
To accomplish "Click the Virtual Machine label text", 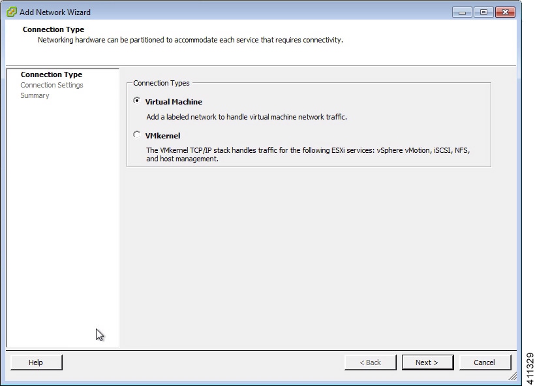I will [174, 102].
